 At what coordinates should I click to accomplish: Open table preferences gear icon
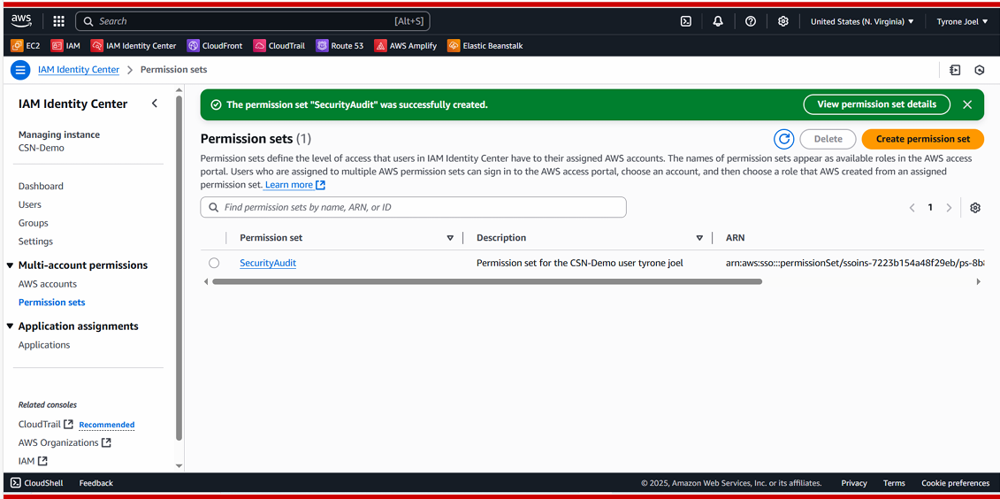(974, 207)
